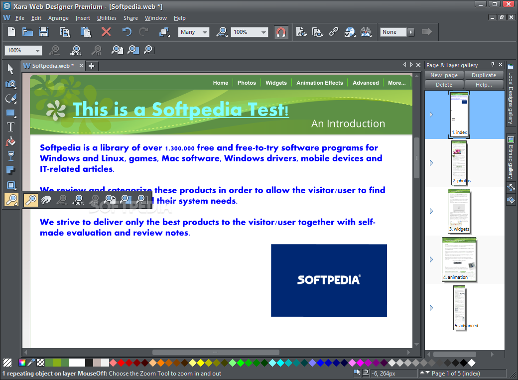Click the eyedropper color picker icon
Image resolution: width=518 pixels, height=380 pixels.
pyautogui.click(x=31, y=363)
